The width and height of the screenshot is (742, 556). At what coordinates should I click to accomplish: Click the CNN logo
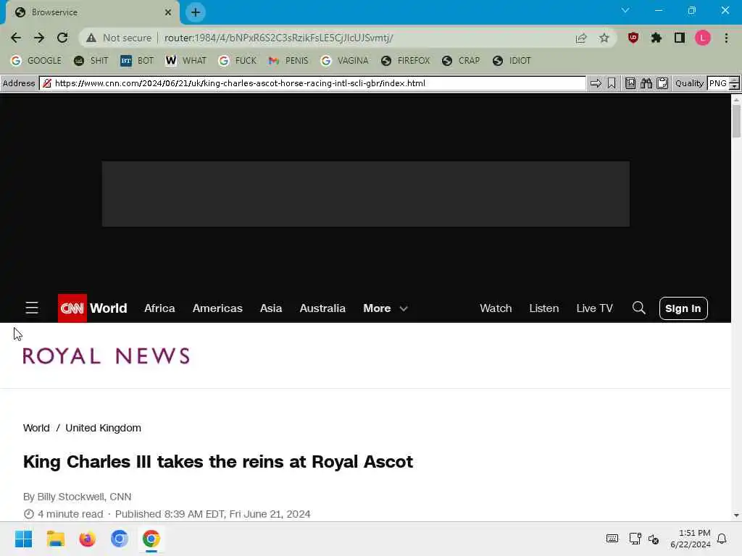(x=72, y=308)
